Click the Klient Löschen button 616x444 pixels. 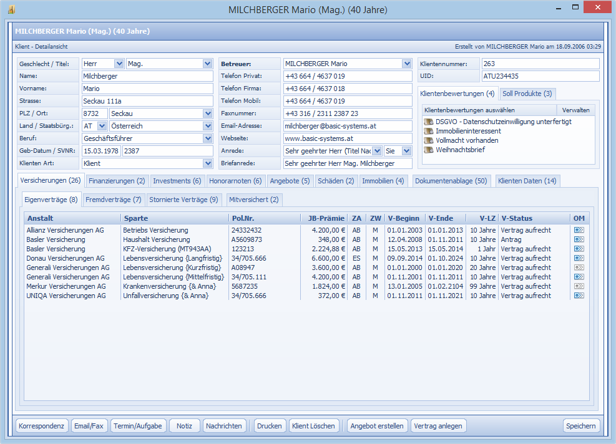coord(313,426)
